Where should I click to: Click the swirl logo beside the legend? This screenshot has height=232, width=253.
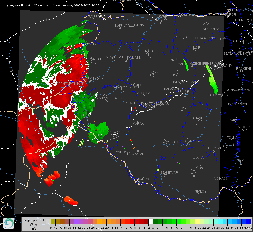click(x=9, y=223)
